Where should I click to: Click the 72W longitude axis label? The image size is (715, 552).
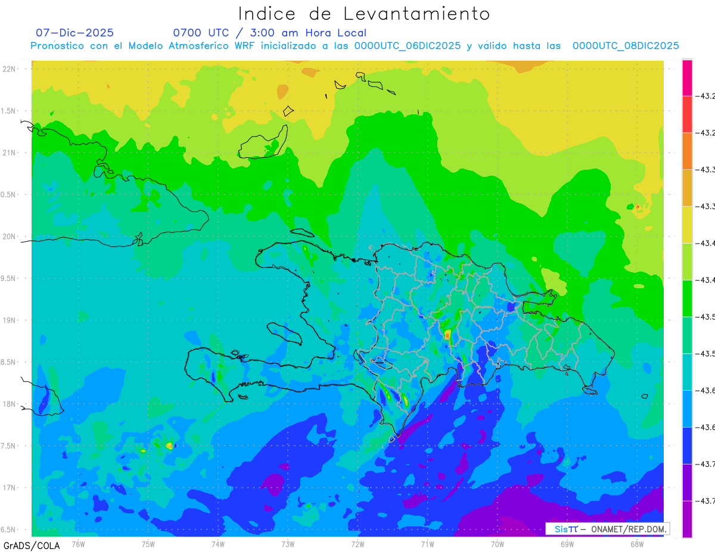click(357, 544)
